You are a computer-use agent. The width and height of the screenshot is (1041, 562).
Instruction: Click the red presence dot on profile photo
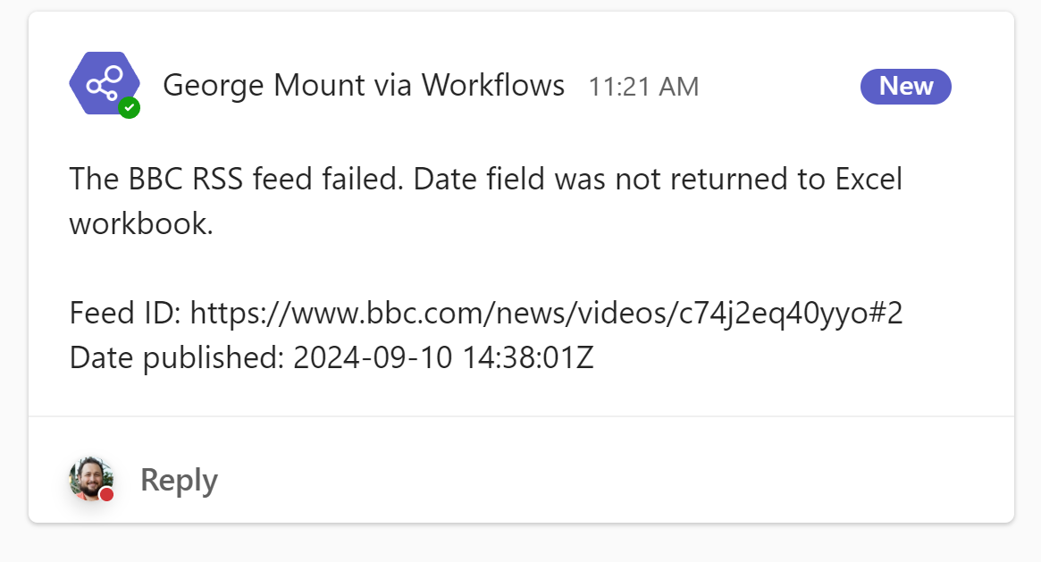tap(106, 494)
